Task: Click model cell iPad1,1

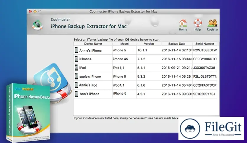Action: [x=118, y=68]
